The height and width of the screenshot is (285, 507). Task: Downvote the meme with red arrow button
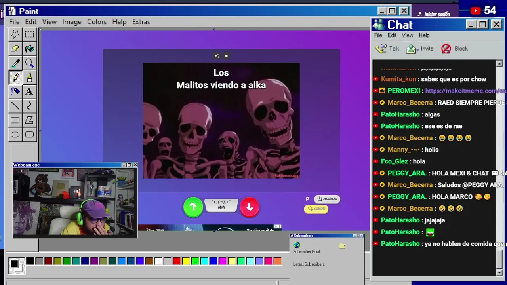point(250,207)
